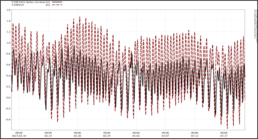Click the 1.0 y-axis tick label
The height and width of the screenshot is (139, 258).
(x=8, y=42)
